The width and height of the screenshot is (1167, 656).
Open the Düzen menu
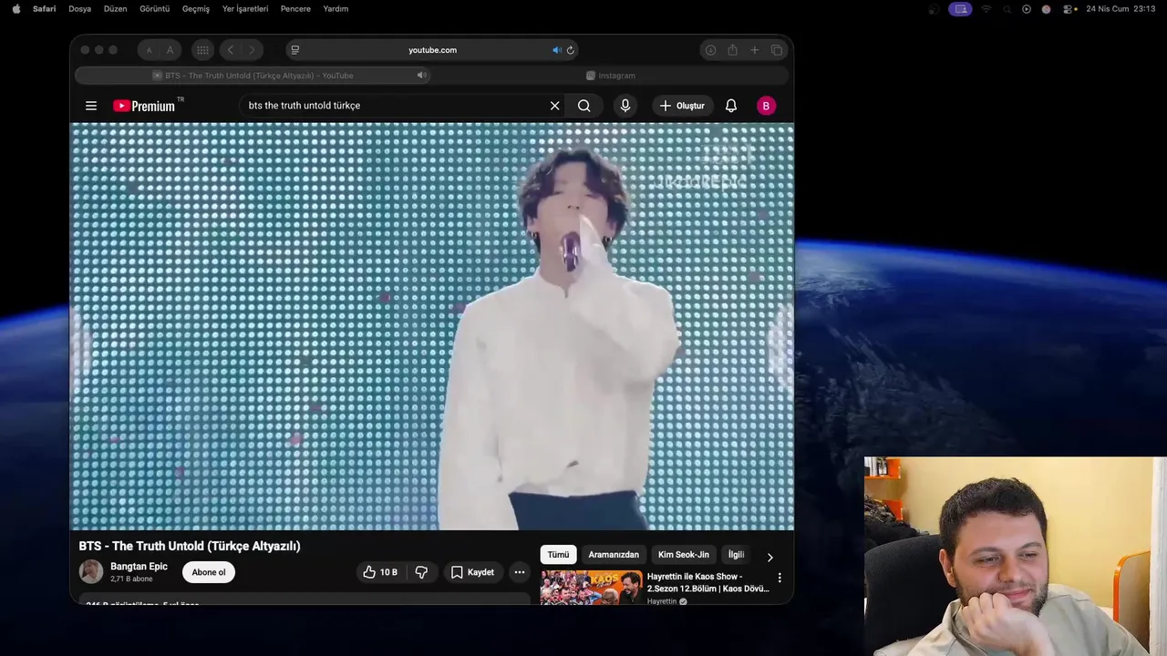coord(115,9)
